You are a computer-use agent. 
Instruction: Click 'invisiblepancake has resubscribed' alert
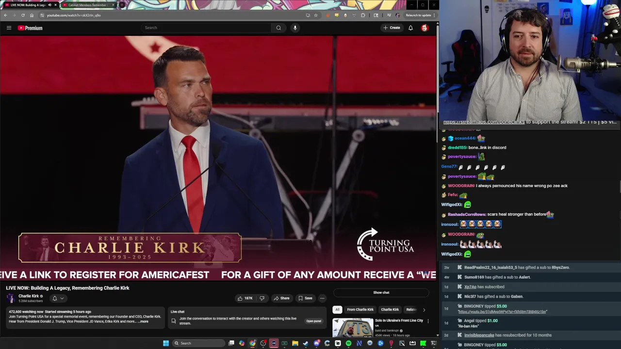507,335
